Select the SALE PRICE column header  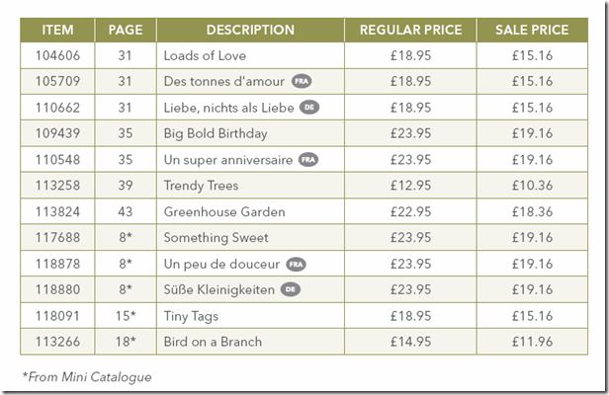[532, 30]
